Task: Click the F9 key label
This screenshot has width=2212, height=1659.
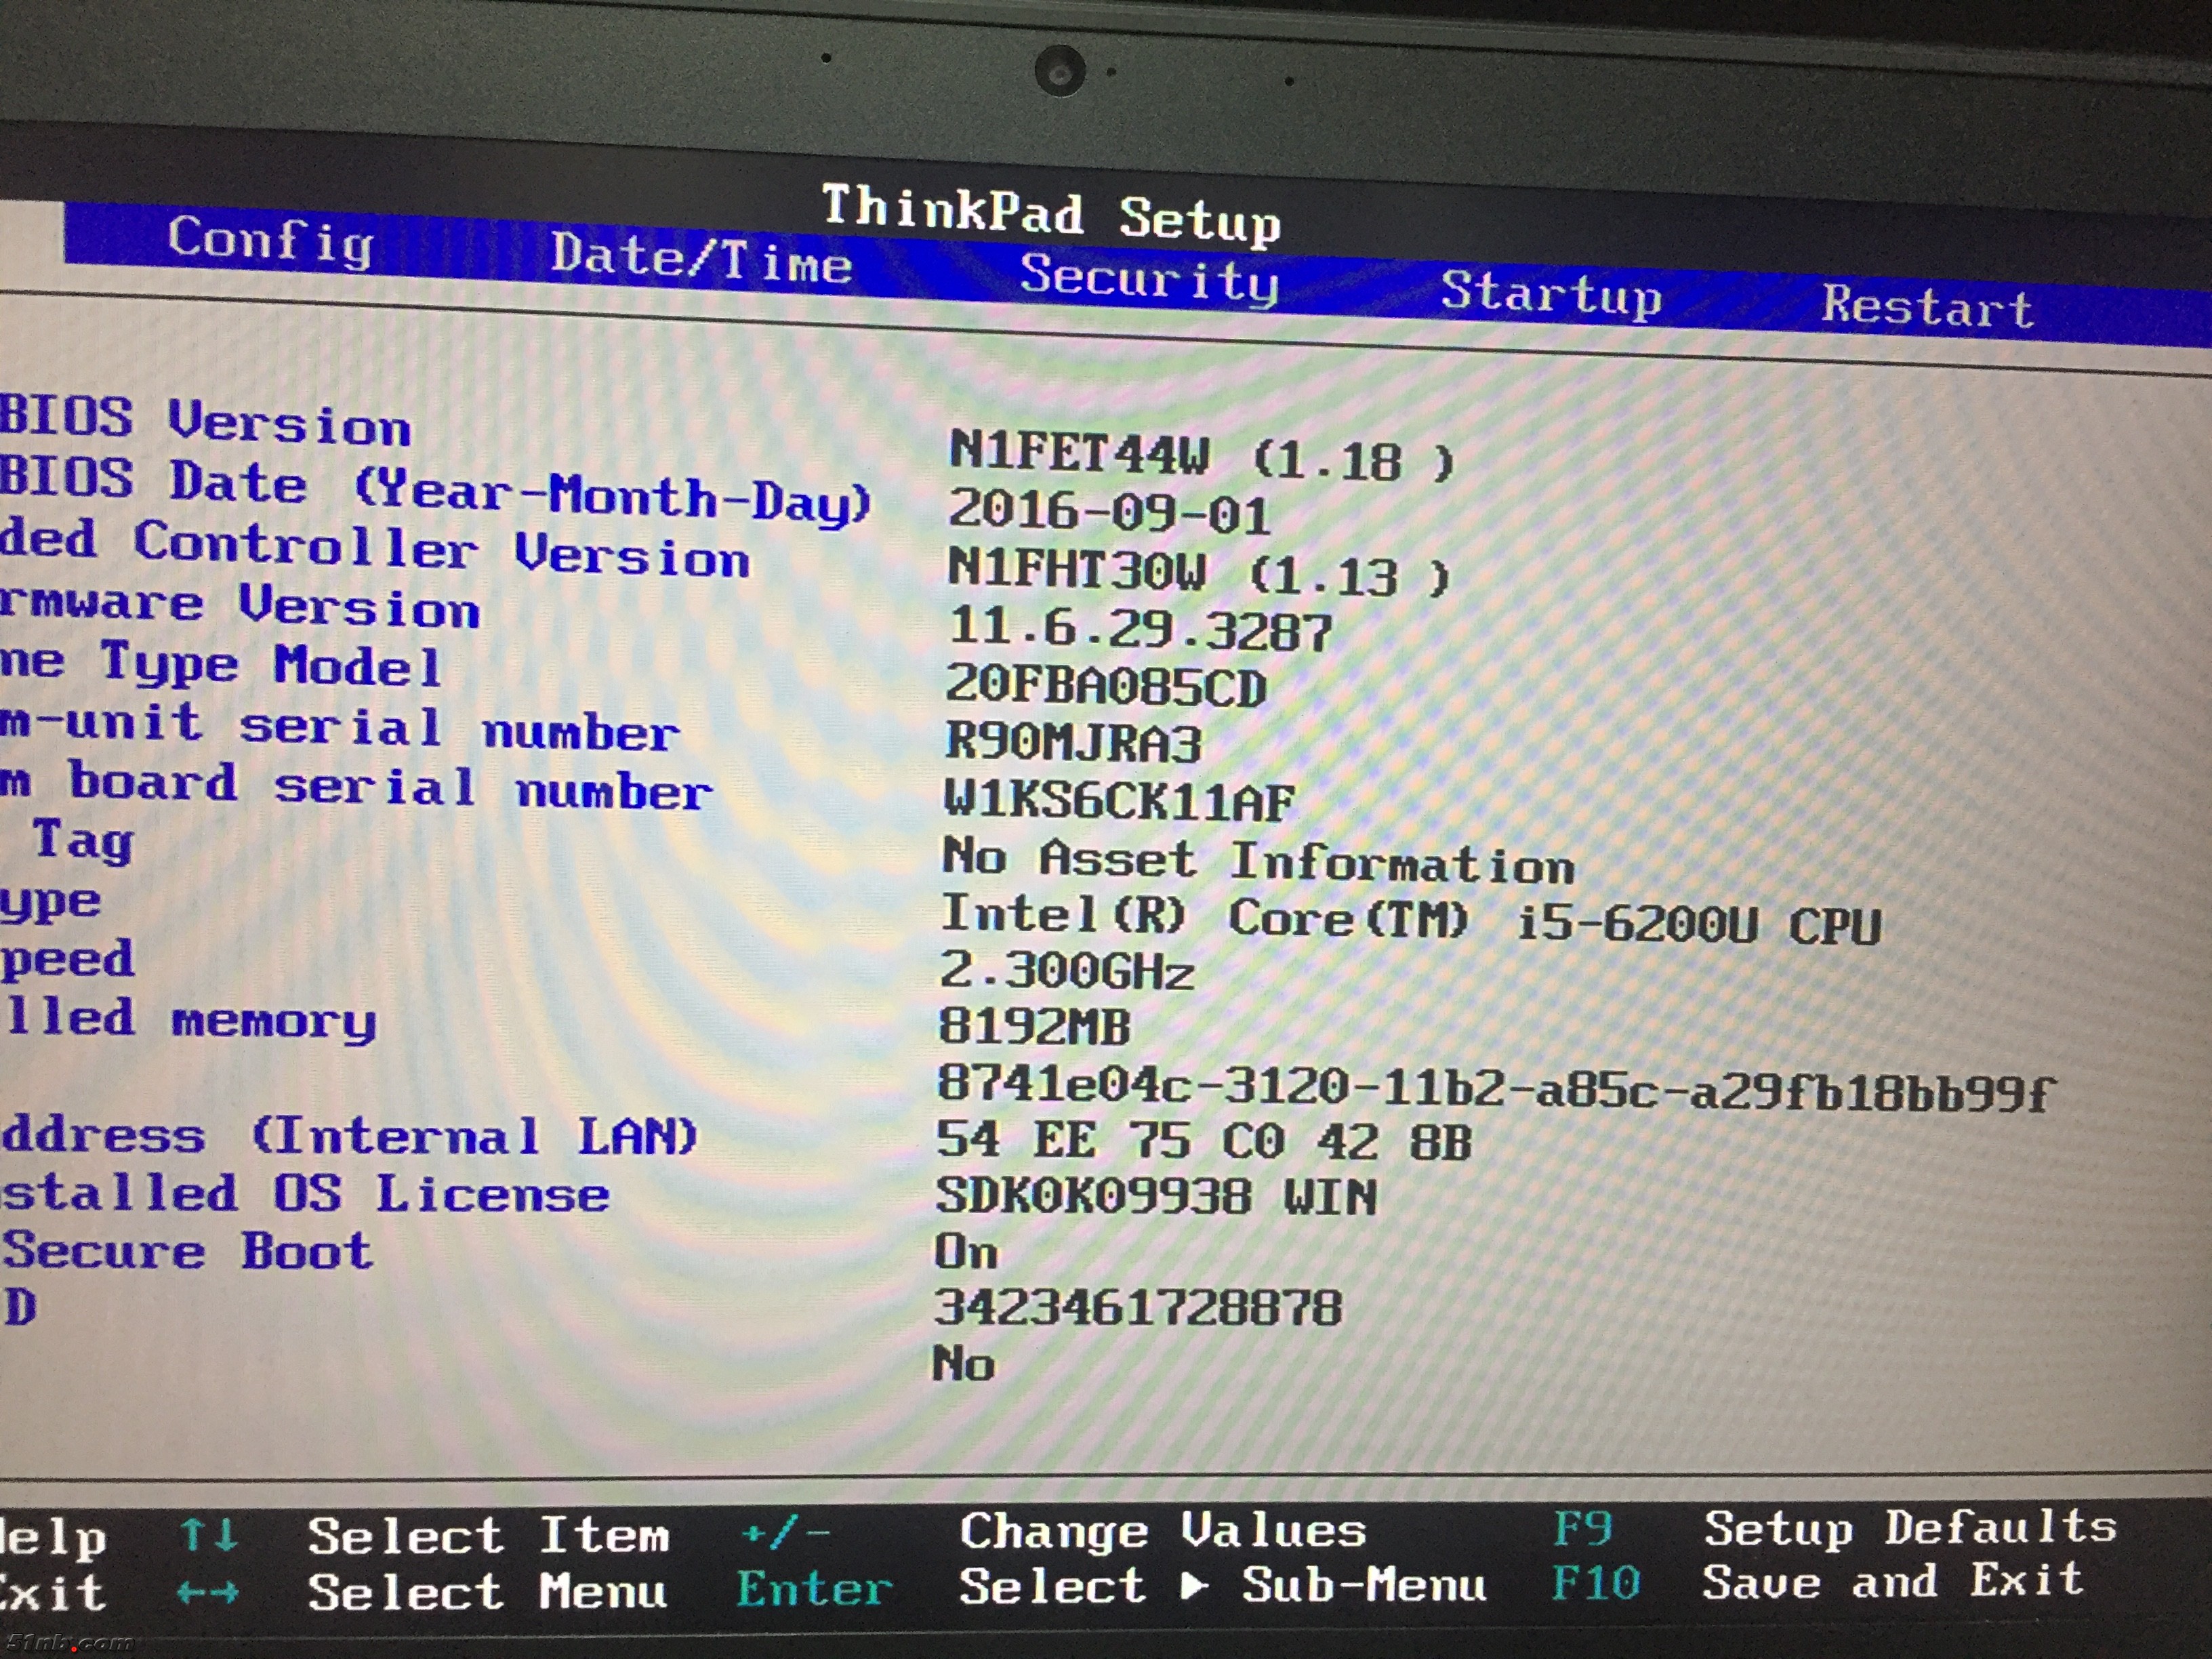Action: pyautogui.click(x=1582, y=1528)
